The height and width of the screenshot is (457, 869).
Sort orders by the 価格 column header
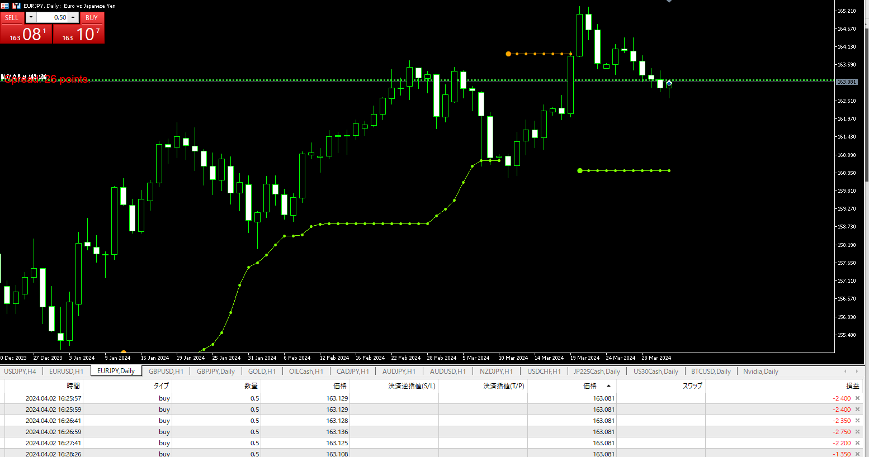590,385
